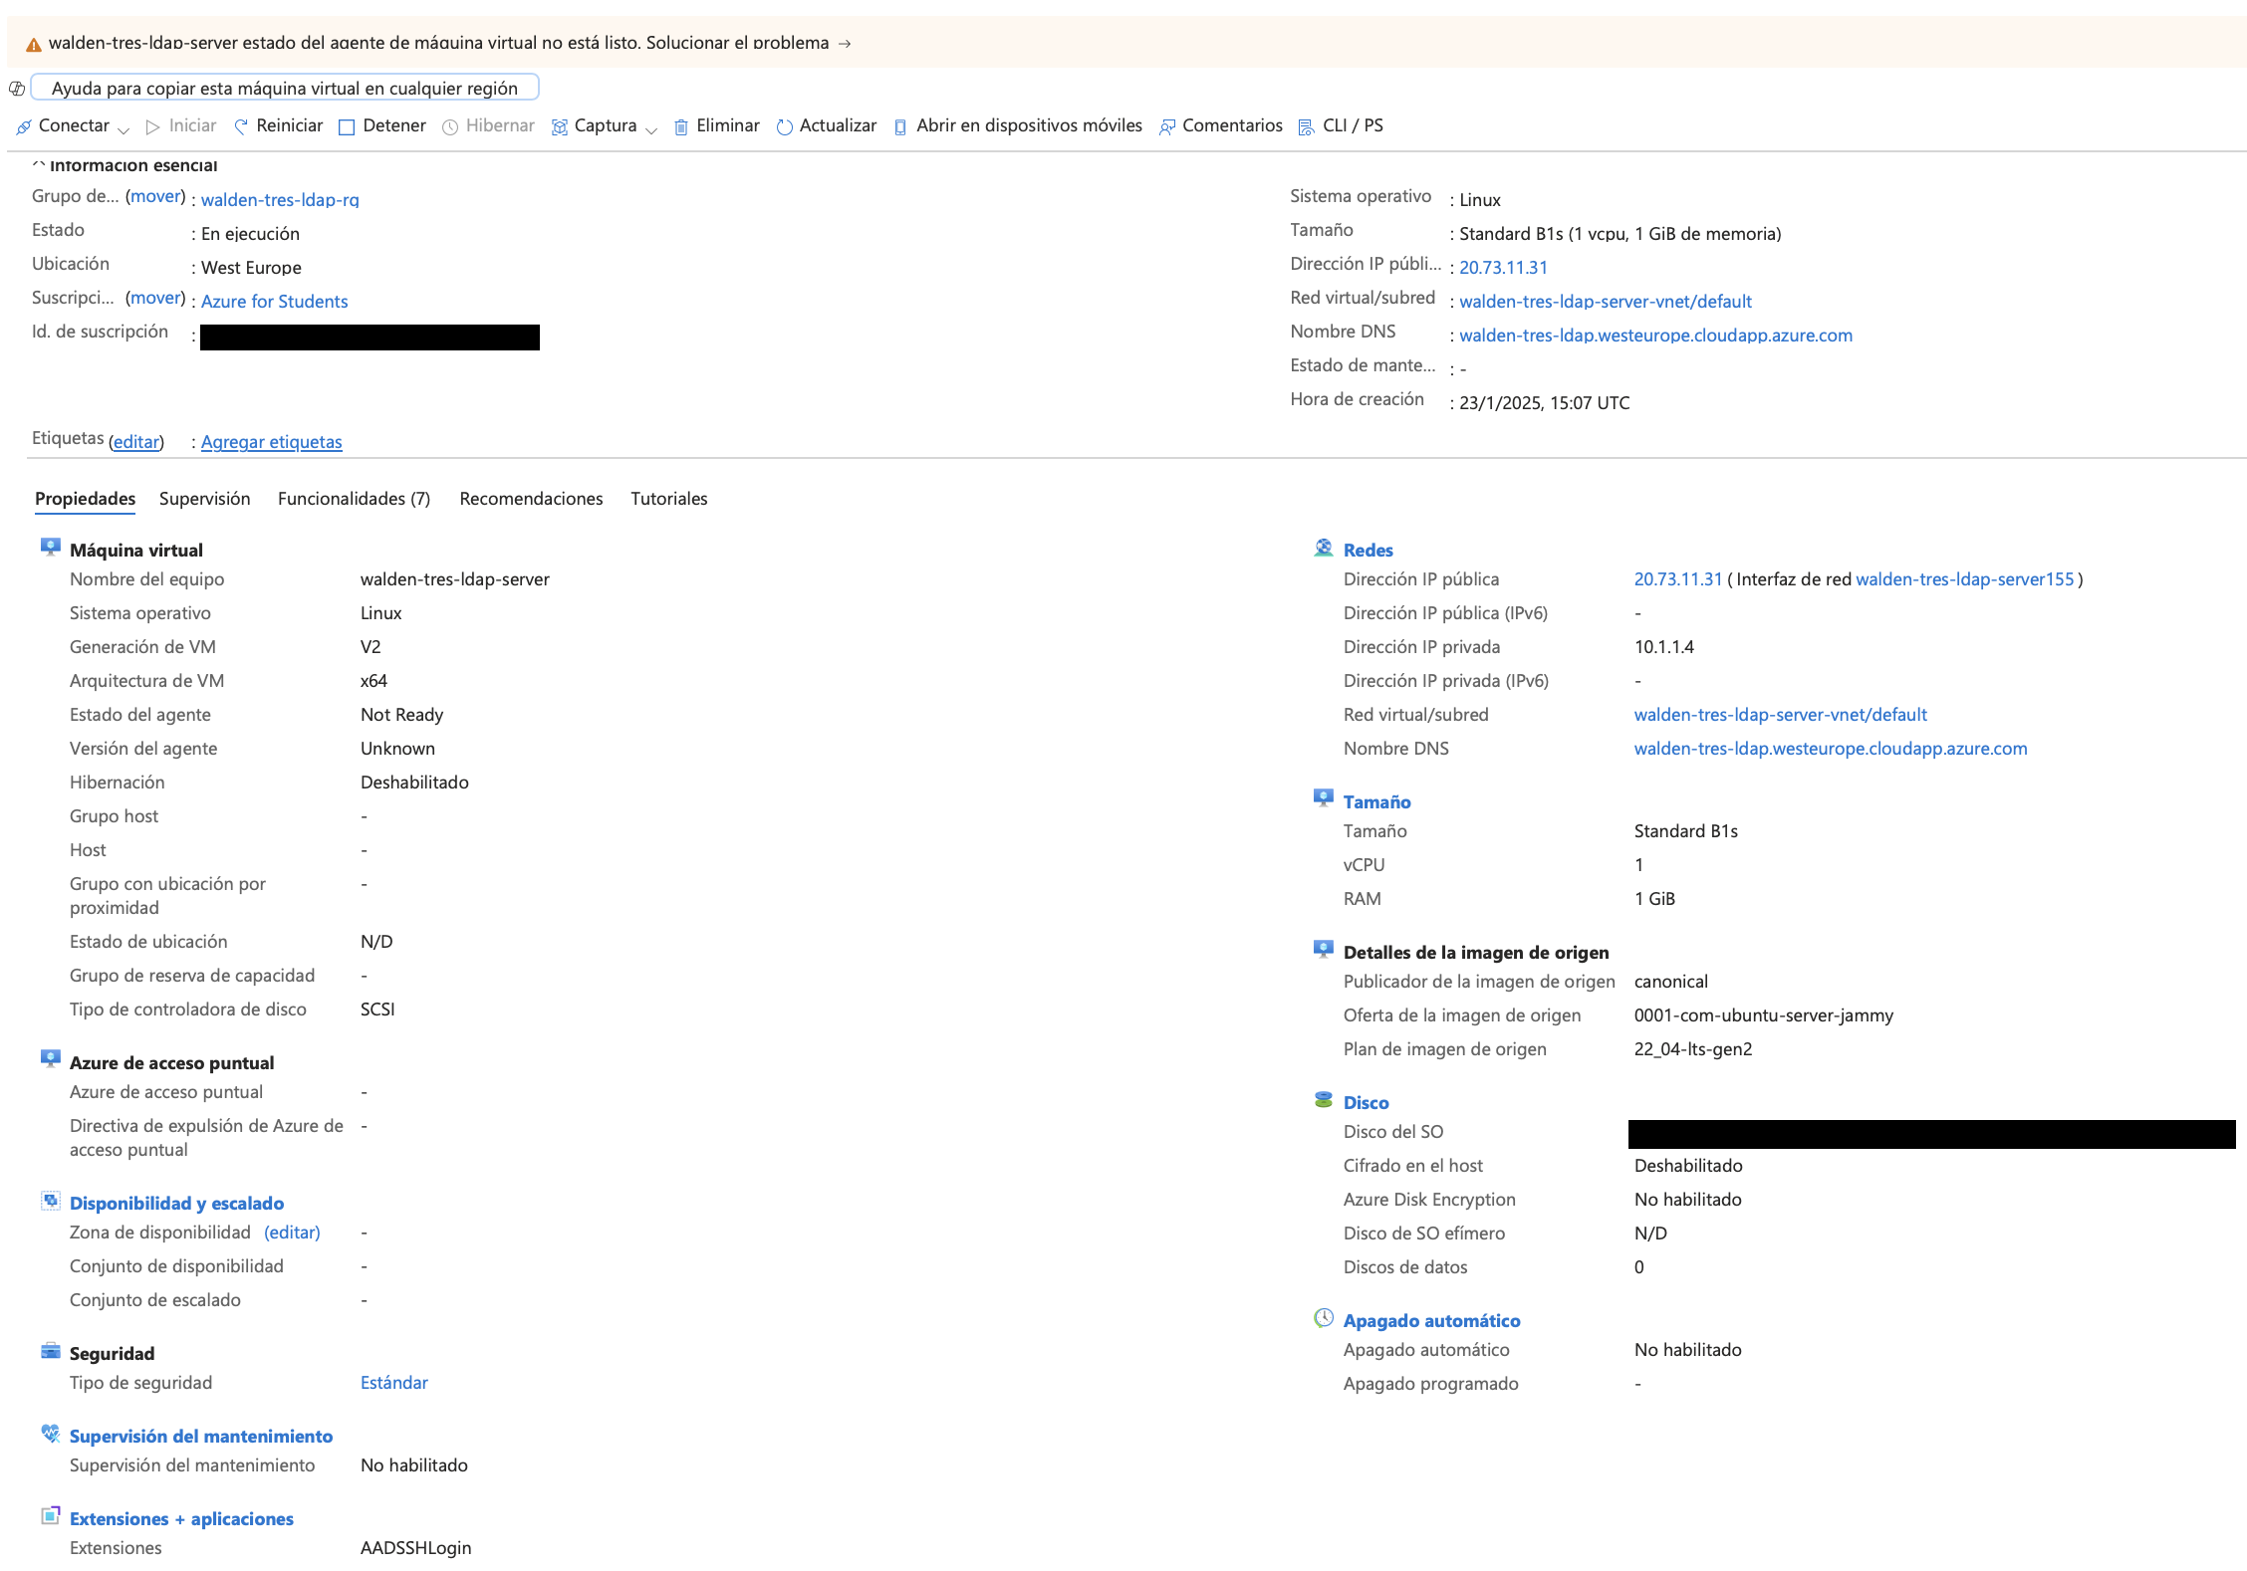2247x1571 pixels.
Task: Switch to the Supervisión tab
Action: [x=204, y=499]
